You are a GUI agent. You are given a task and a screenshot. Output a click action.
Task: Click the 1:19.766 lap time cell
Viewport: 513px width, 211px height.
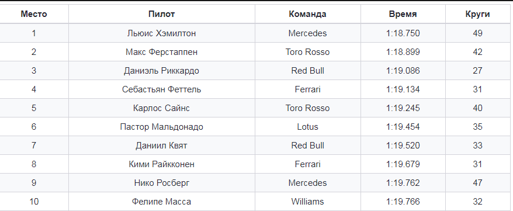[x=403, y=202]
